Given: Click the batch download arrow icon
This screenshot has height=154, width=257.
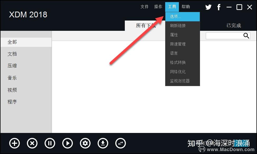Looking at the screenshot, I should (x=103, y=143).
